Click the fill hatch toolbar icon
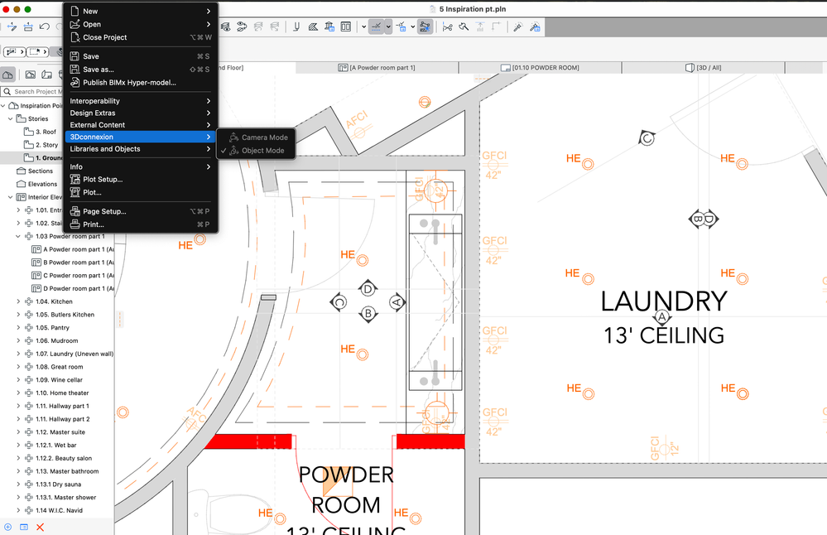The width and height of the screenshot is (827, 535). tap(313, 27)
